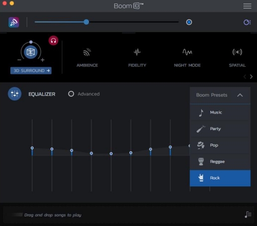The width and height of the screenshot is (257, 226).
Task: Select the red headphones type icon
Action: tap(53, 41)
